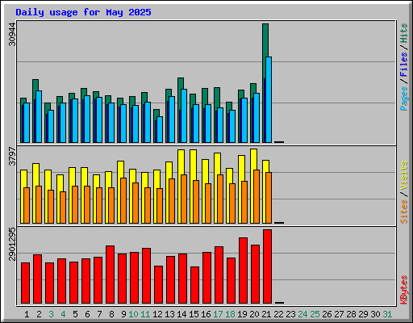Click day label 17 on the x-axis
413x323 pixels.
tap(218, 314)
